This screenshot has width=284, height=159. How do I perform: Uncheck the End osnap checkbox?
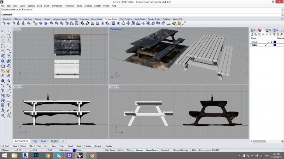click(x=3, y=146)
